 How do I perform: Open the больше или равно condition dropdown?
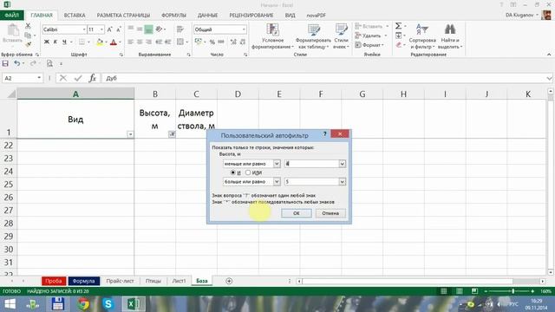(x=277, y=182)
